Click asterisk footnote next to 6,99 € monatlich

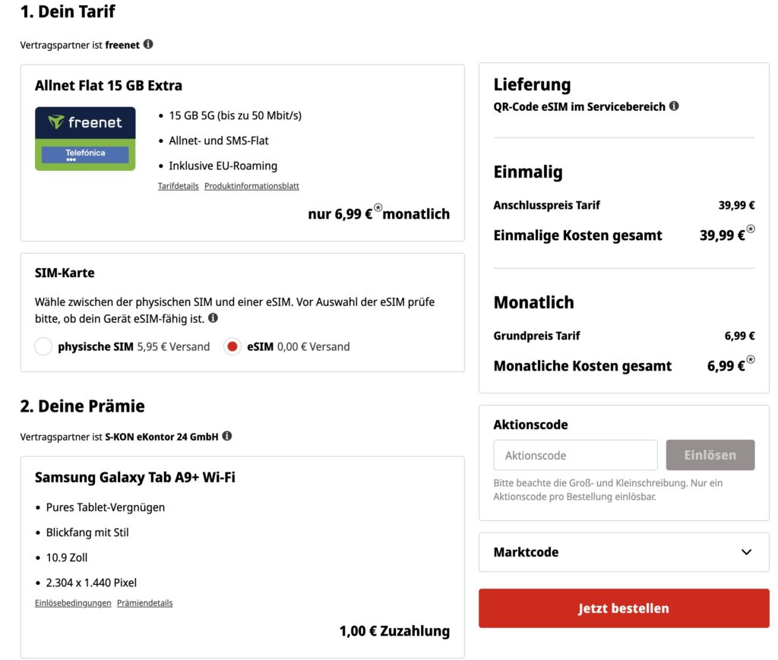(x=378, y=207)
